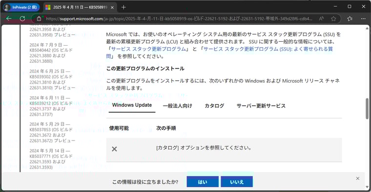Reload the page with refresh icon
The width and height of the screenshot is (371, 192).
[x=22, y=18]
